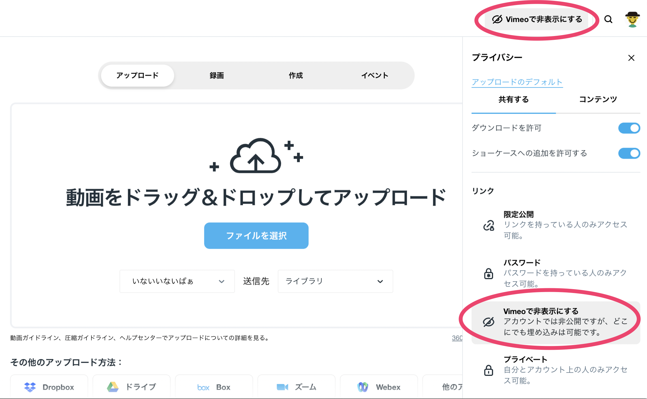Image resolution: width=647 pixels, height=399 pixels.
Task: Toggle ショーケースへの追加を許可する switch
Action: pos(629,153)
